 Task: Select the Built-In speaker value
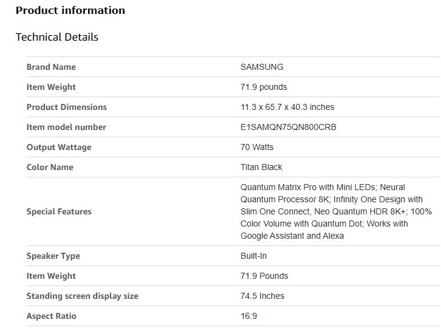(x=254, y=256)
